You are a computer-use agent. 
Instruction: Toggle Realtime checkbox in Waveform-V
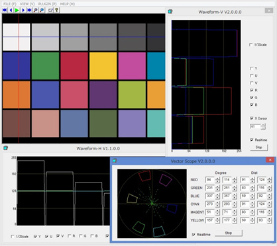tap(251, 140)
